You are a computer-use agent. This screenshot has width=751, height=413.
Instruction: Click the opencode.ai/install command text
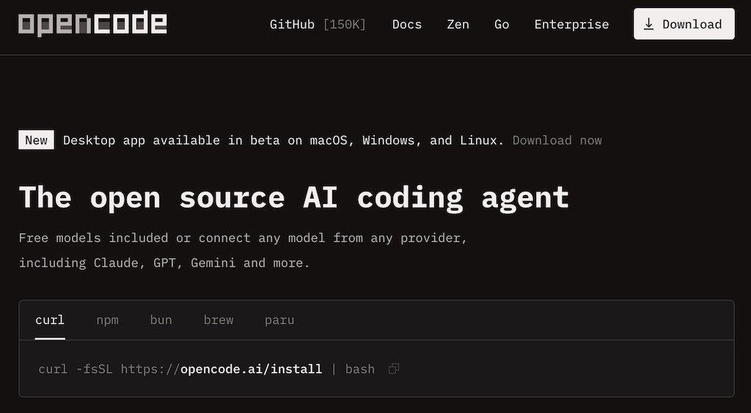click(251, 369)
